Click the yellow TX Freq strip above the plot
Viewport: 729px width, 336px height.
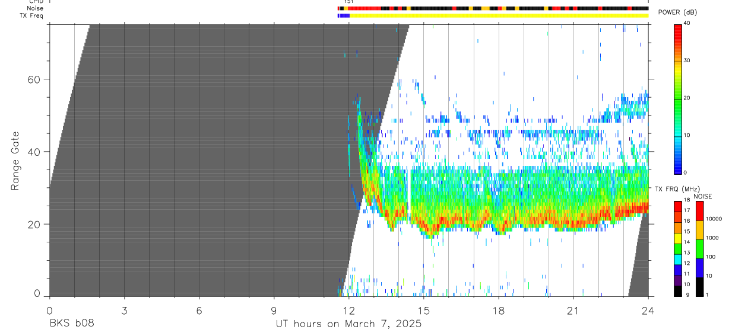coord(499,15)
